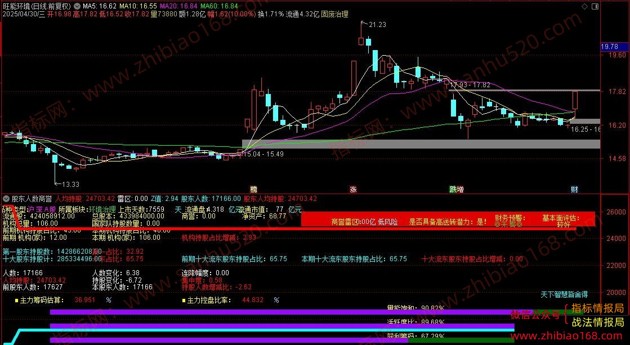Click the 20000 indicator axis label
This screenshot has height=345, width=630.
click(616, 293)
